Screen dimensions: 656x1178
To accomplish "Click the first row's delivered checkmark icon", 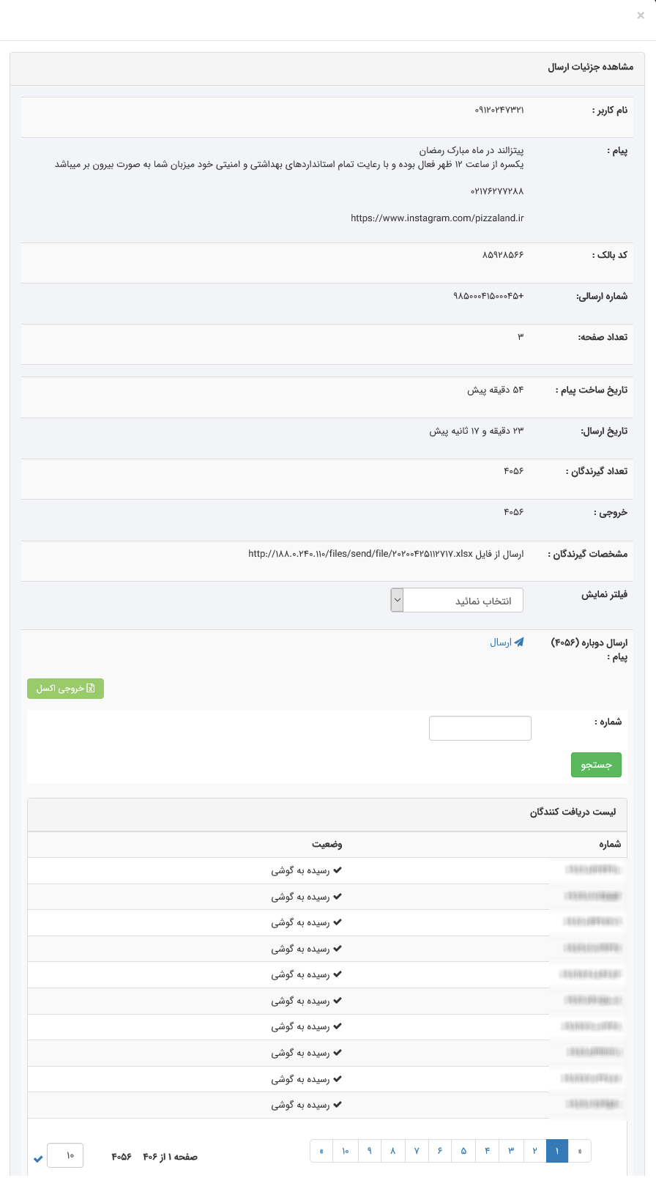I will [x=338, y=870].
